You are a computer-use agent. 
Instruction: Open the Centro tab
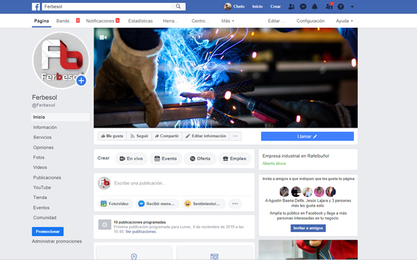(200, 21)
